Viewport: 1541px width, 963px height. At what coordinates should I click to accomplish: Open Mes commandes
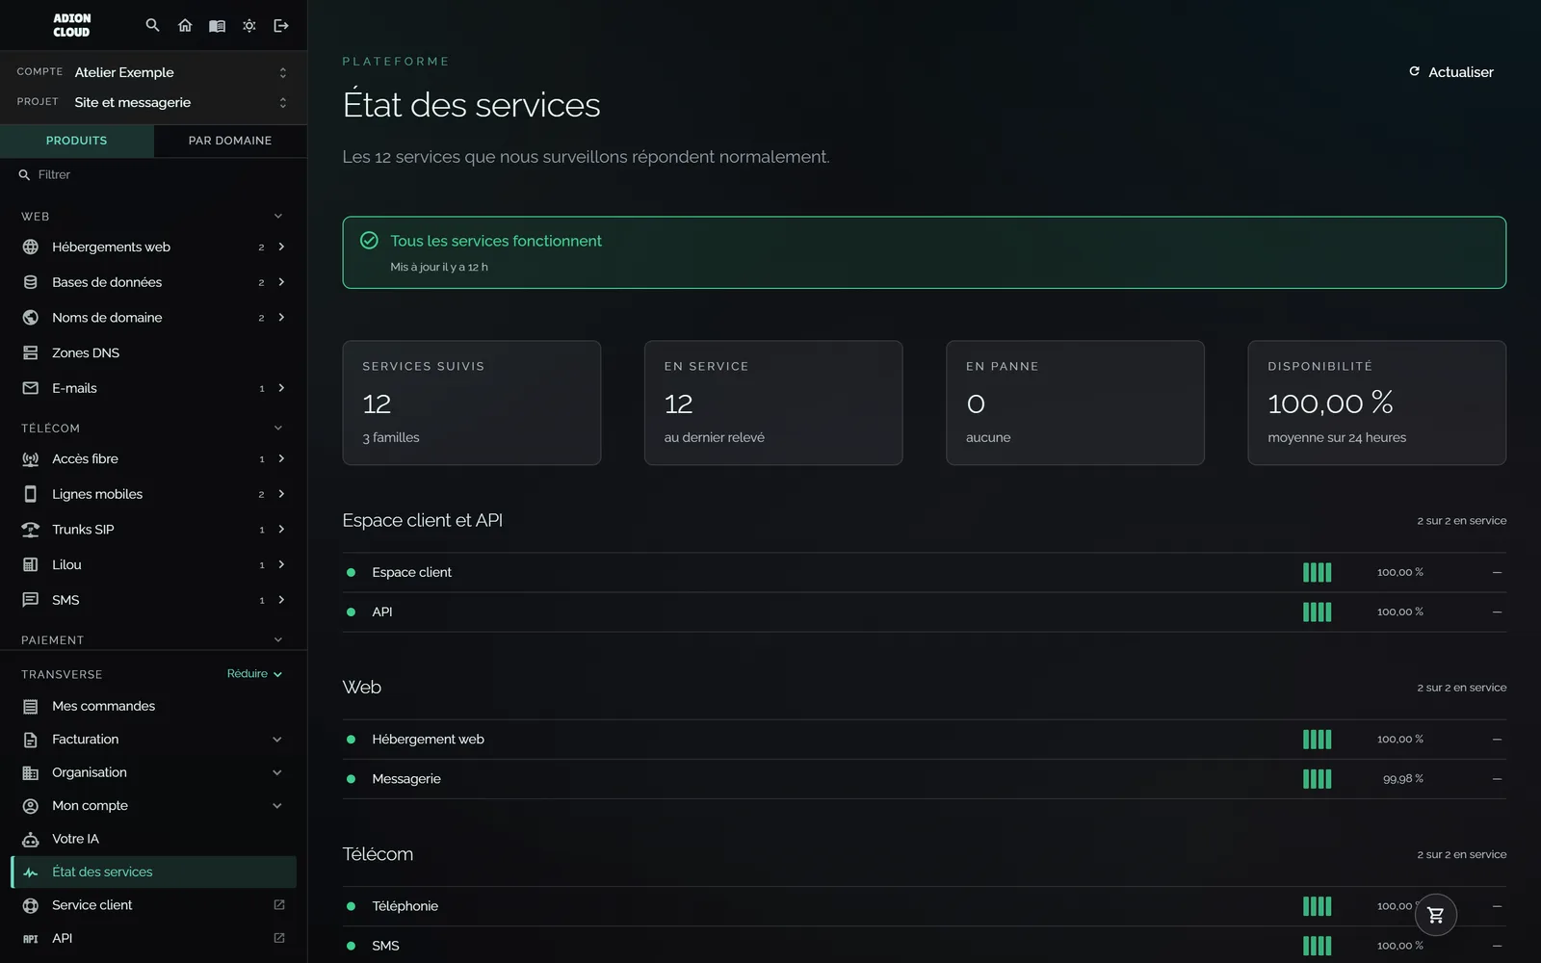[x=154, y=706]
